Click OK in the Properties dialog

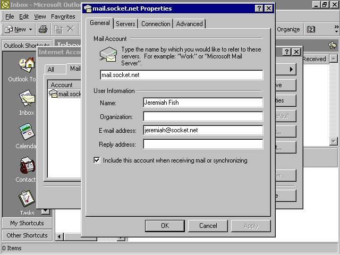[x=165, y=226]
